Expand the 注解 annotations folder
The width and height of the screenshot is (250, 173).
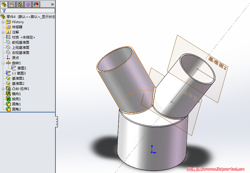click(3, 32)
